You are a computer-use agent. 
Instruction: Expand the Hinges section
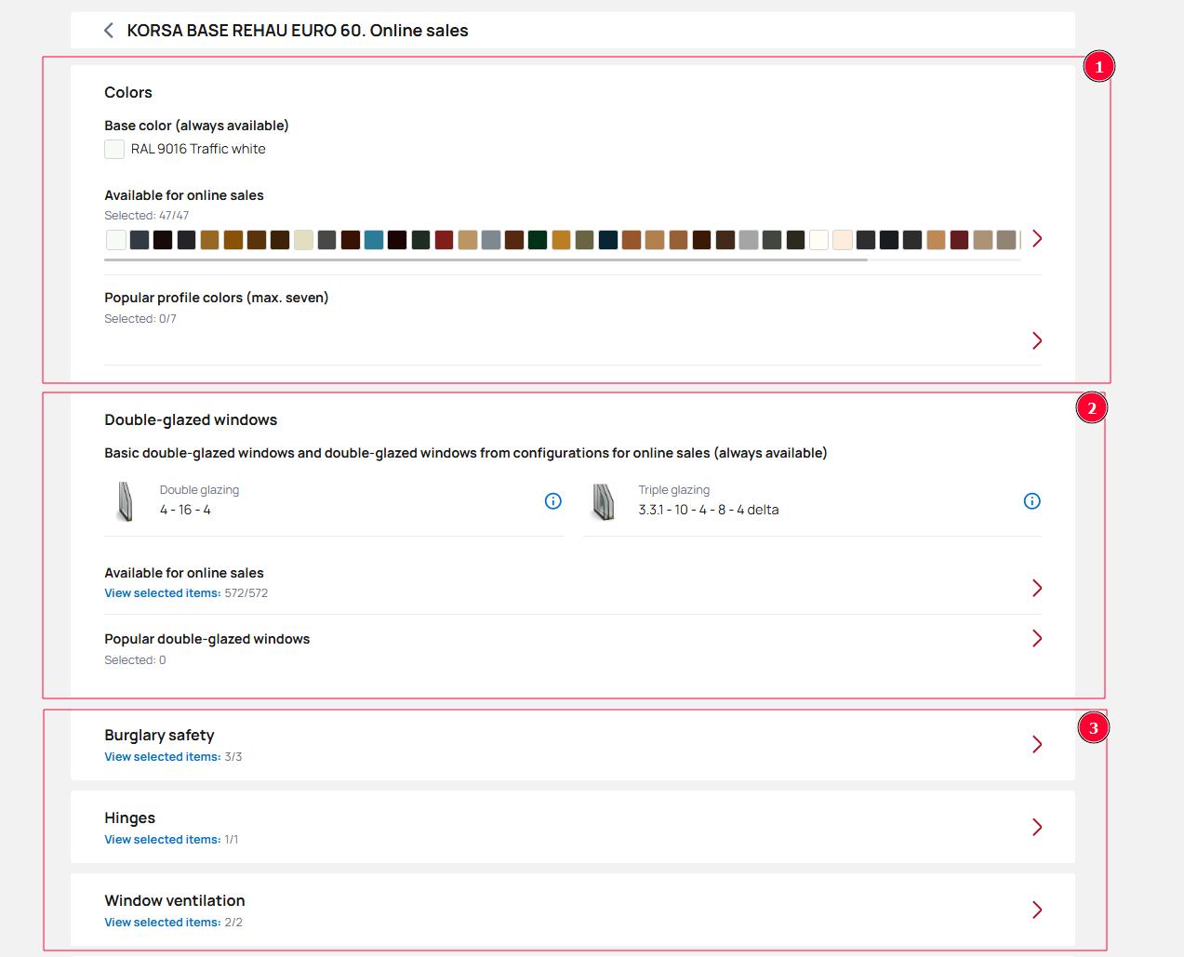(1036, 827)
